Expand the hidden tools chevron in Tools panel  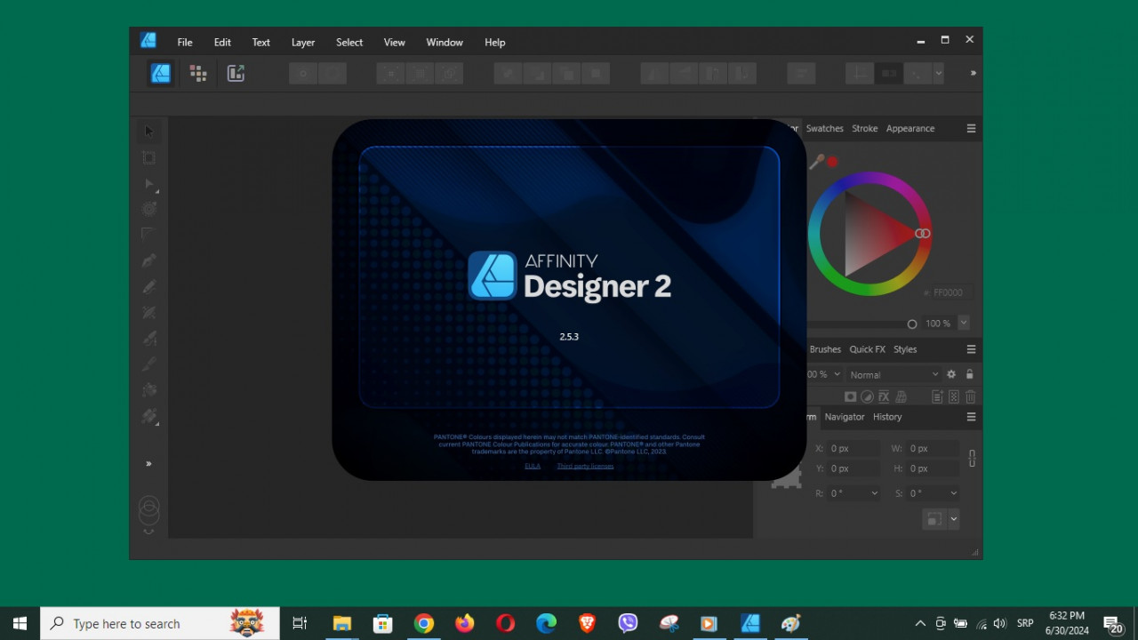pos(148,463)
